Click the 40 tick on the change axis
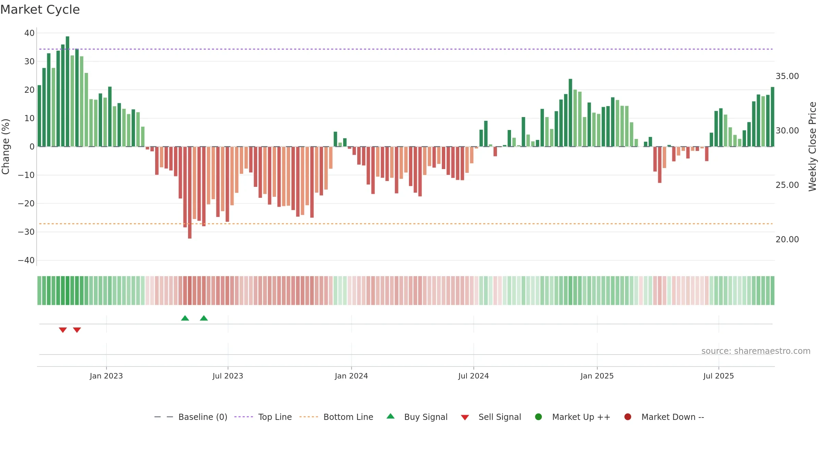822x462 pixels. pos(29,33)
